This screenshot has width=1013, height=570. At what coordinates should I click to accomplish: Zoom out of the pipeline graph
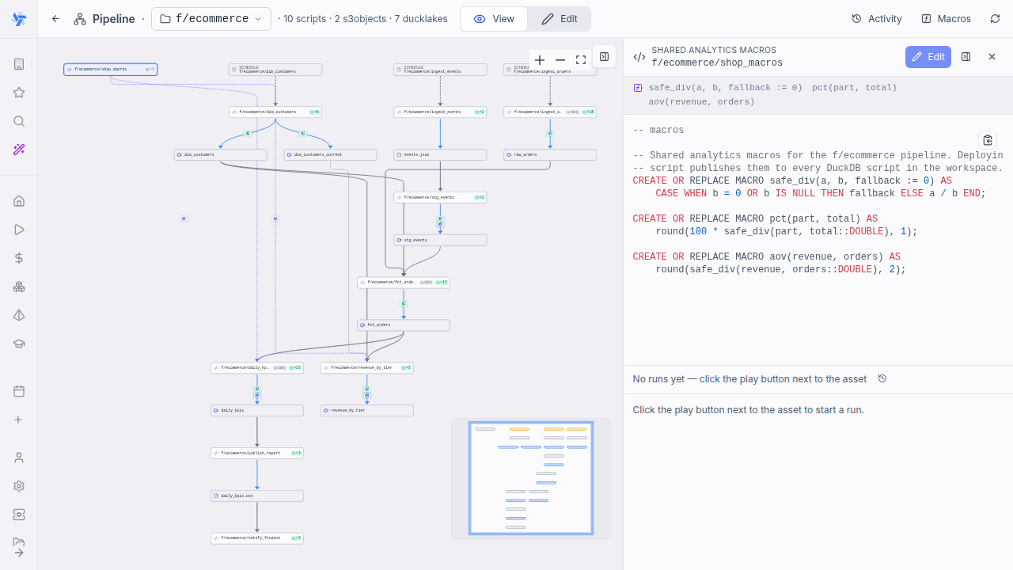[560, 60]
